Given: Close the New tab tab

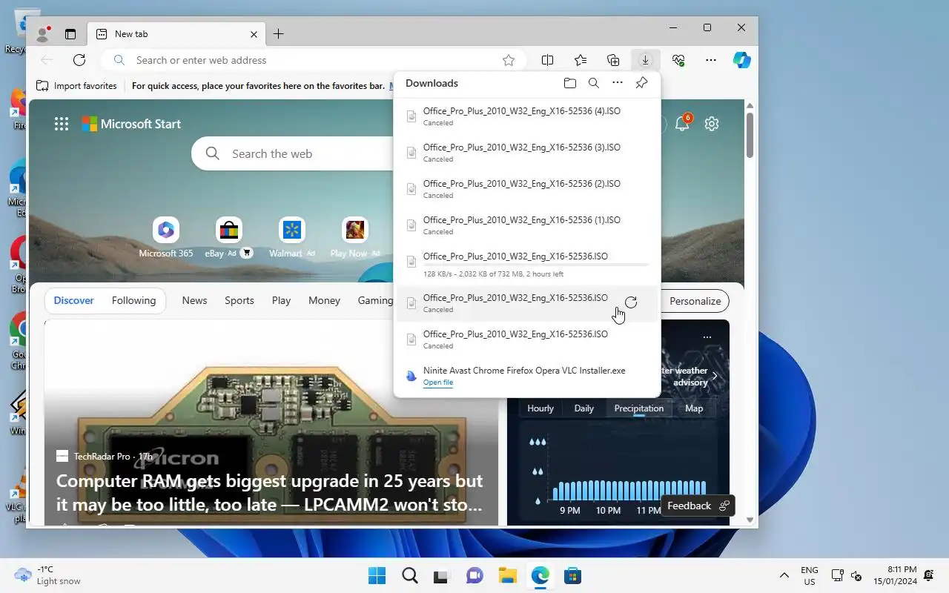Looking at the screenshot, I should click(x=254, y=34).
